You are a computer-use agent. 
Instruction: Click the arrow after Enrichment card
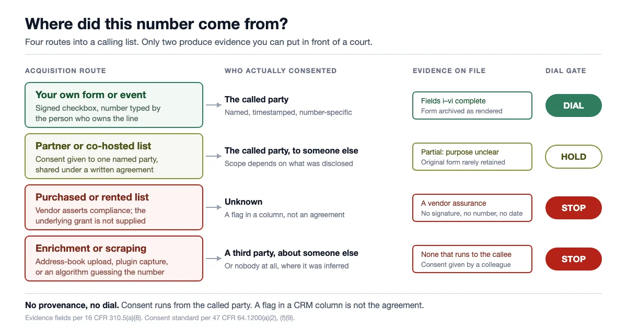[x=214, y=258]
